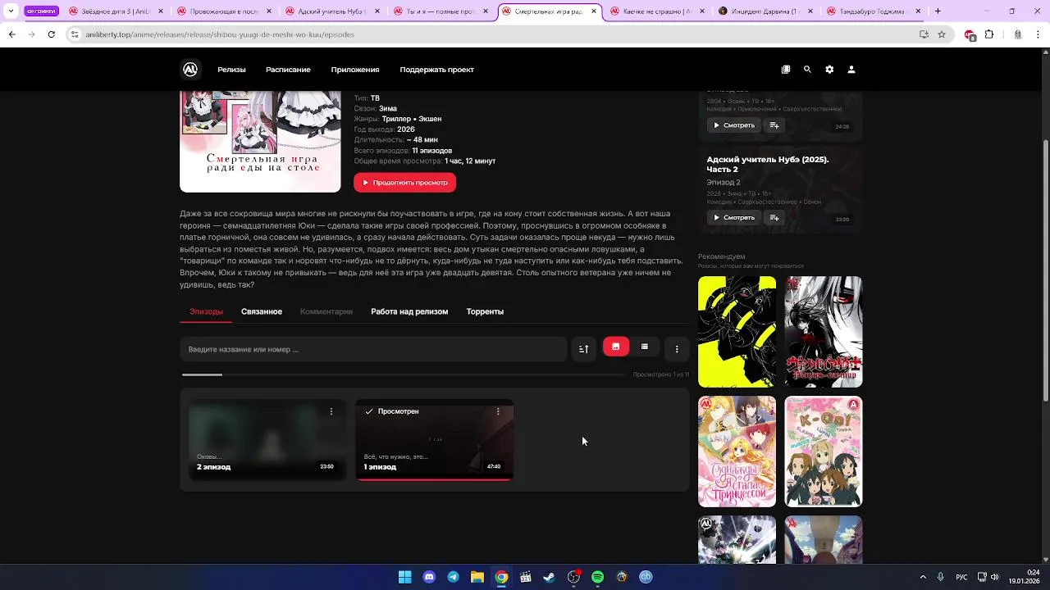Select the Эпизоды tab
The image size is (1050, 590).
pos(206,311)
